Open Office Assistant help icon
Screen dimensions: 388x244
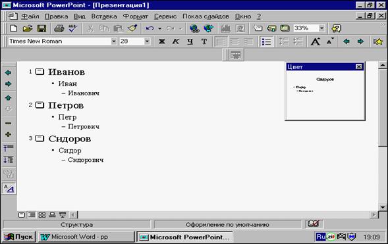click(336, 28)
